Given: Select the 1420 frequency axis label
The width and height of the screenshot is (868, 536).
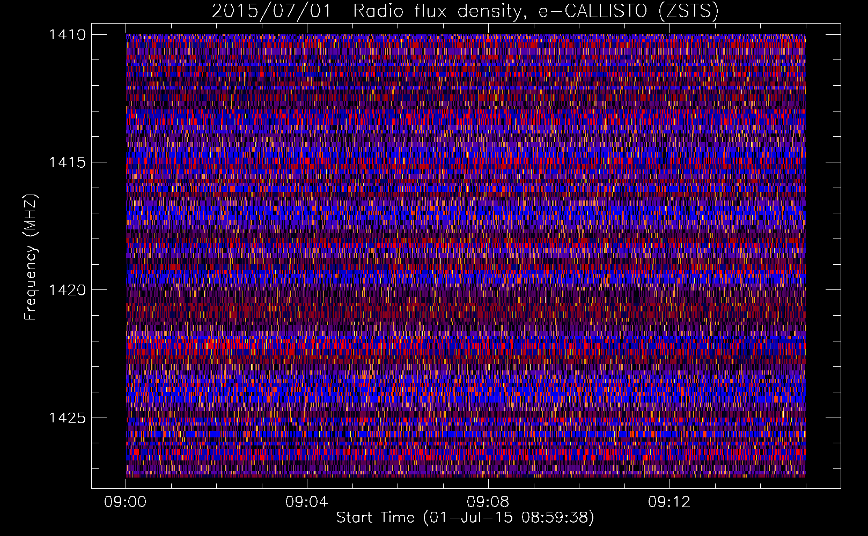Looking at the screenshot, I should [67, 290].
